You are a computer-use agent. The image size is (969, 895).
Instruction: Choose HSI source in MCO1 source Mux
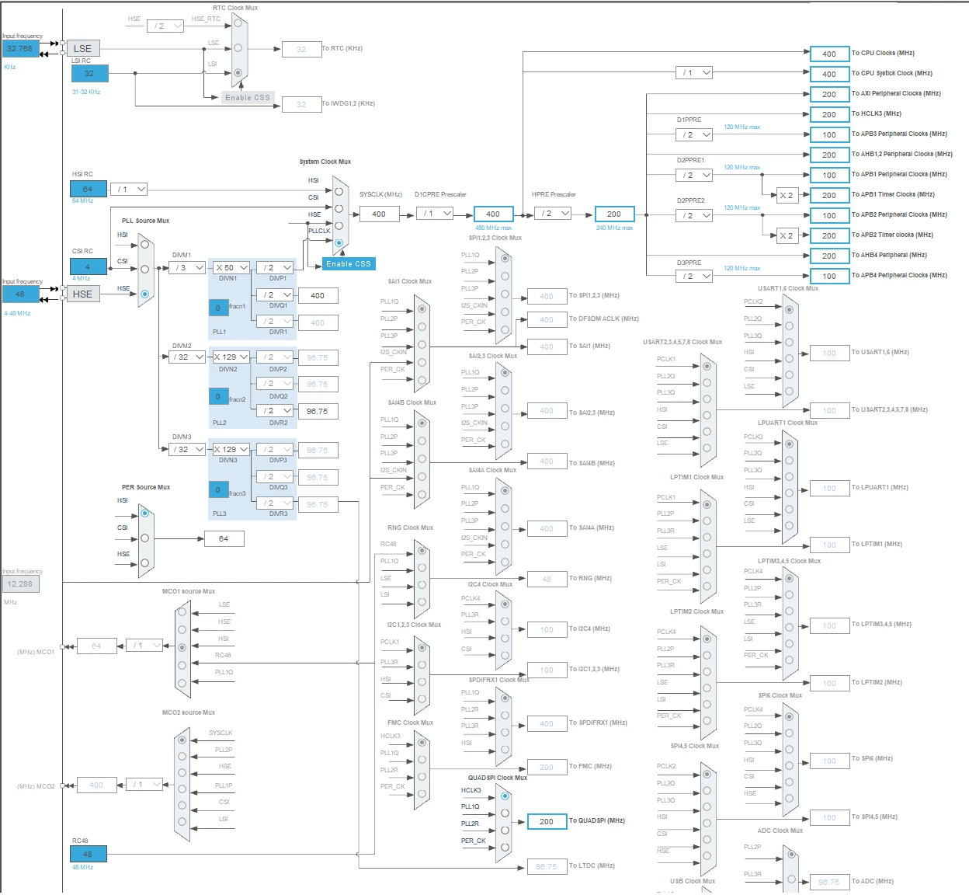point(182,647)
